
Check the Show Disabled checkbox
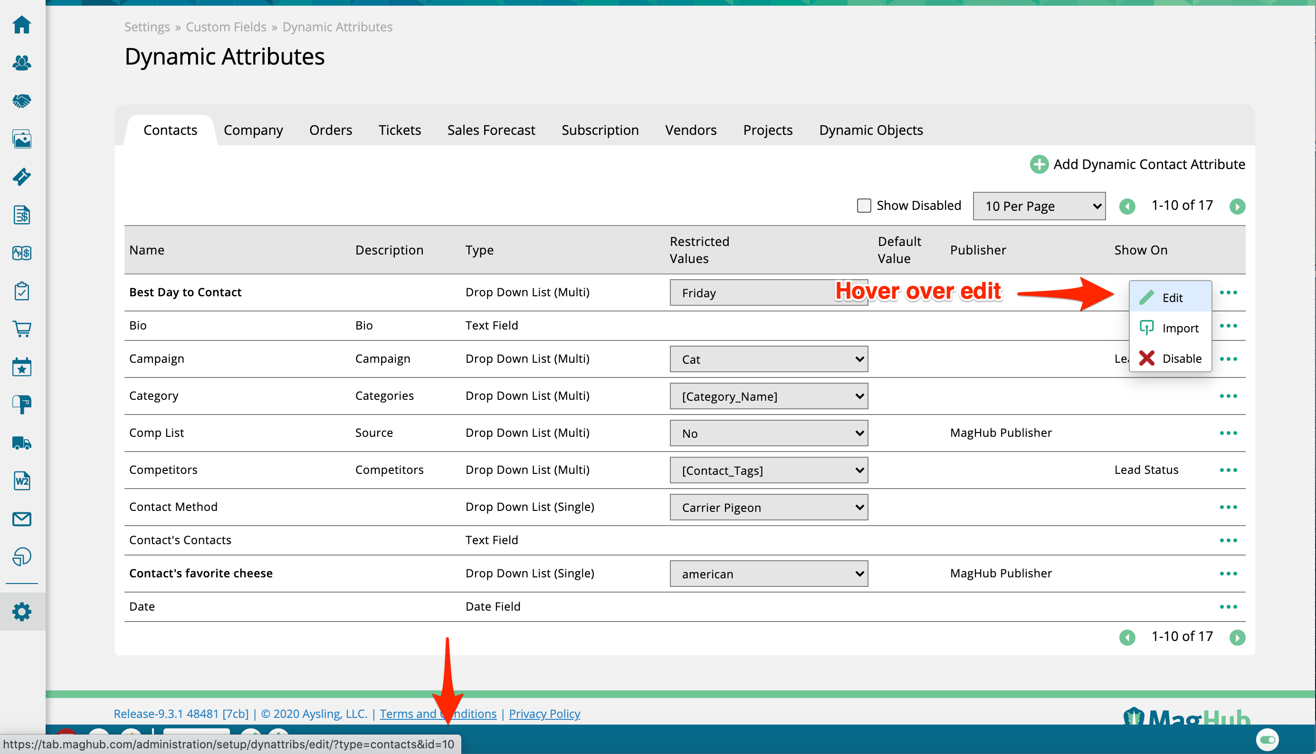863,205
